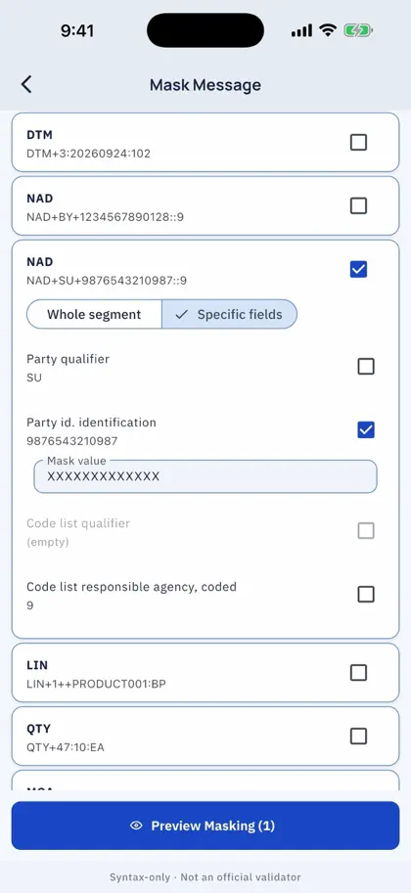Check Code list responsible agency checkbox
This screenshot has height=893, width=411.
coord(366,595)
